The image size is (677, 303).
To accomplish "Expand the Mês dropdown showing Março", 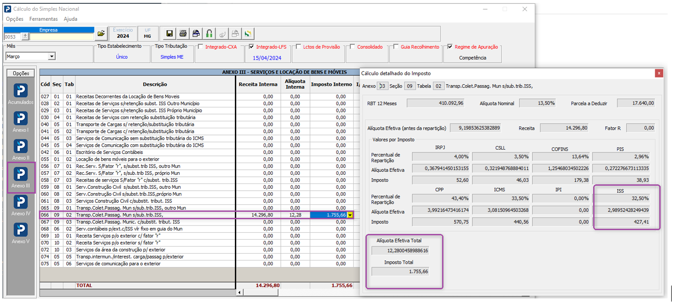I will pos(51,57).
